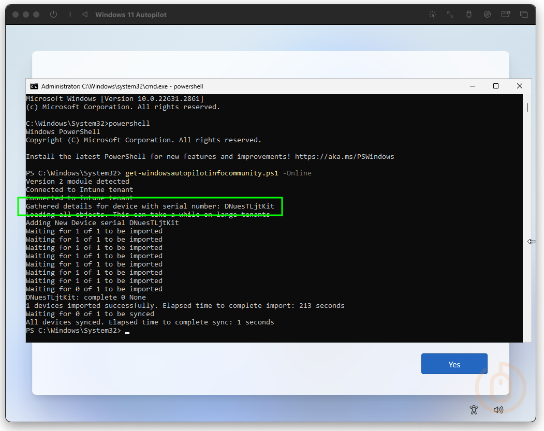544x431 pixels.
Task: Click the Windows 11 Autopilot title bar
Action: [130, 14]
